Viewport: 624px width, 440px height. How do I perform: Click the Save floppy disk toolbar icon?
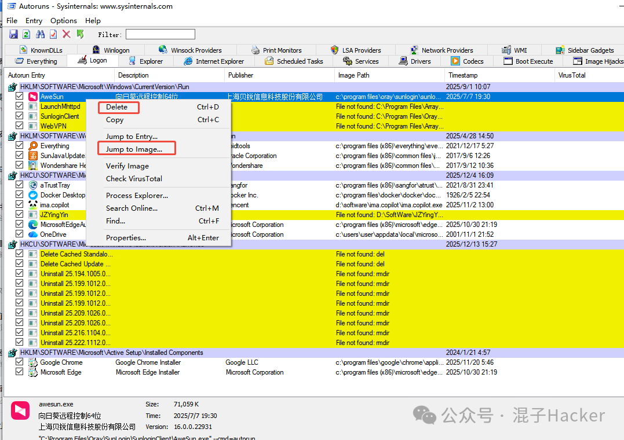(x=13, y=35)
